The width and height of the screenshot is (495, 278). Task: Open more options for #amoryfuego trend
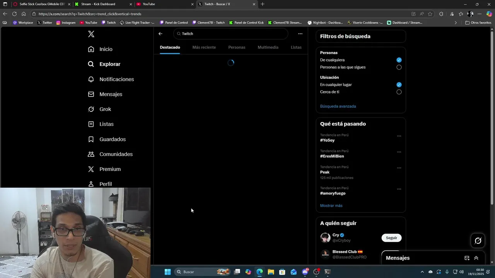[399, 189]
